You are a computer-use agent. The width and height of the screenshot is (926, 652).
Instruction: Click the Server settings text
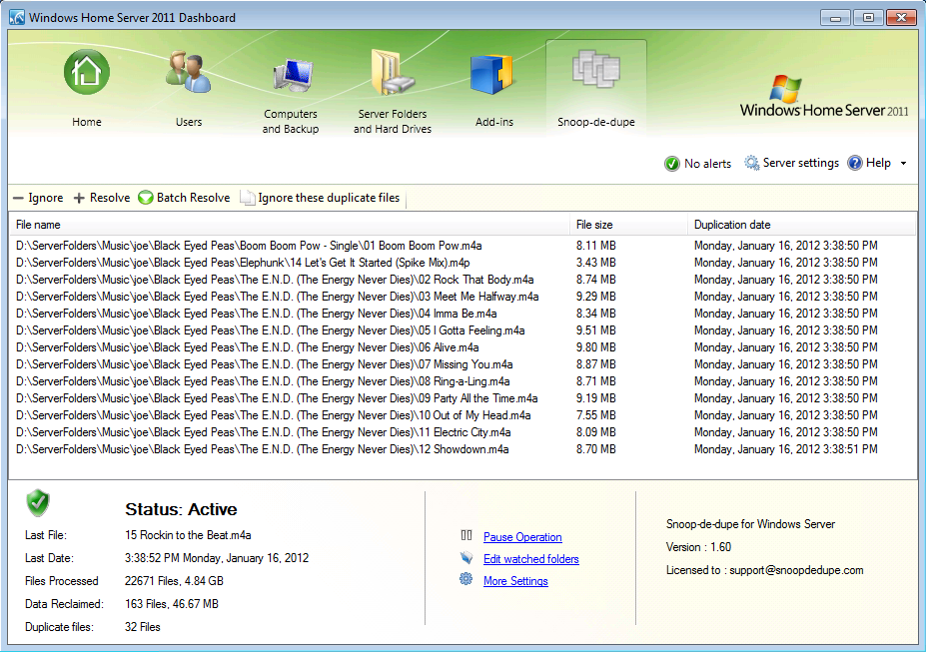coord(801,163)
